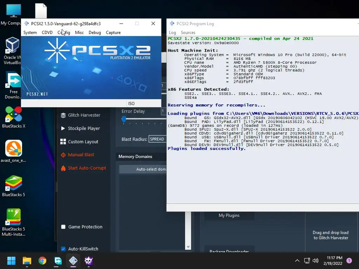
Task: Click the PCSX2 title bar icon
Action: (27, 23)
